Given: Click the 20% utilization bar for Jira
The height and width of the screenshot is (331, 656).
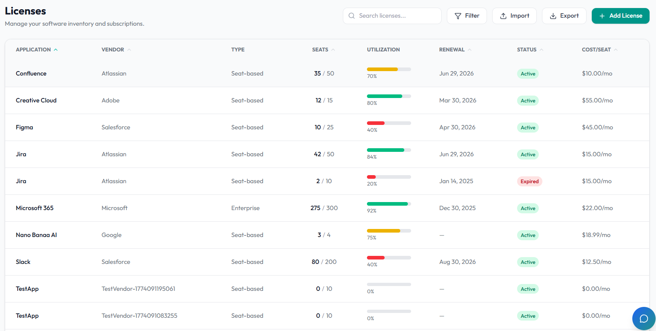Looking at the screenshot, I should (389, 177).
